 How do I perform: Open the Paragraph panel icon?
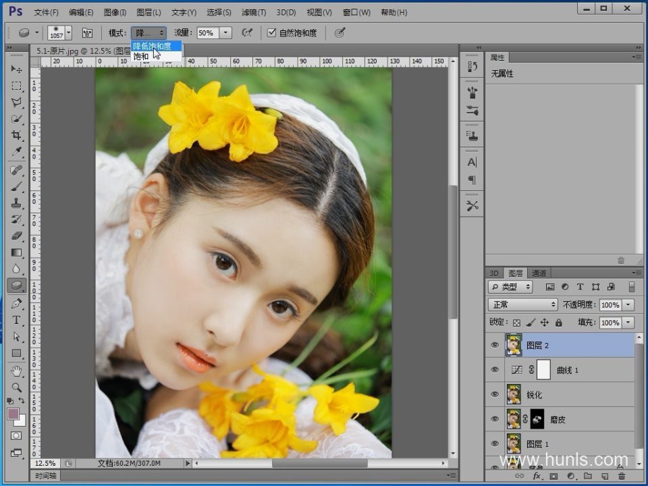click(472, 180)
